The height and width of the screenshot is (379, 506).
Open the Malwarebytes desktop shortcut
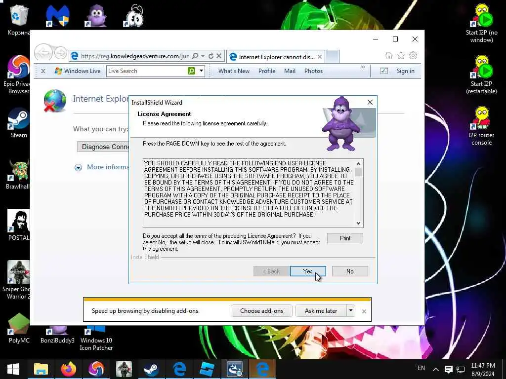[57, 15]
